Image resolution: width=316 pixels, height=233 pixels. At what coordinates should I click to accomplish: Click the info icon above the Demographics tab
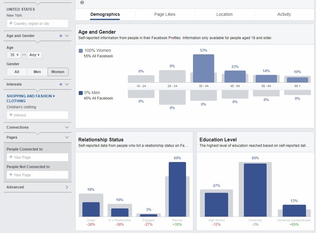tap(81, 2)
